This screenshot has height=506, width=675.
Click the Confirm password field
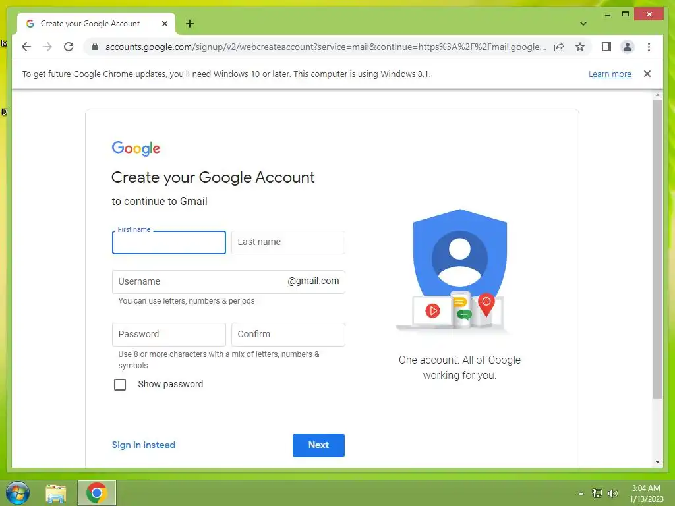[288, 334]
